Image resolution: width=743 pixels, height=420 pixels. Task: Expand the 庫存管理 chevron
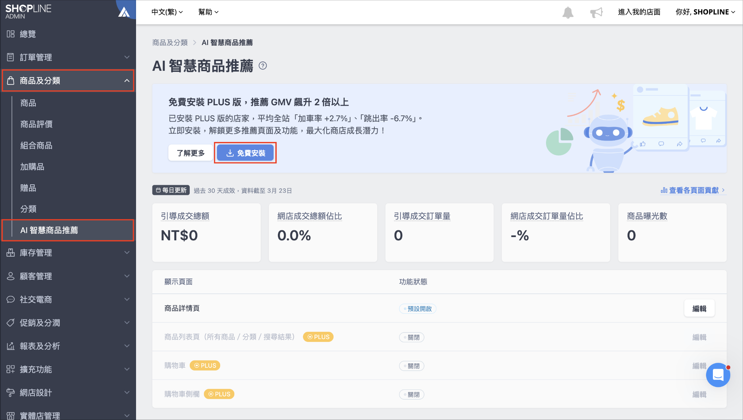tap(127, 253)
